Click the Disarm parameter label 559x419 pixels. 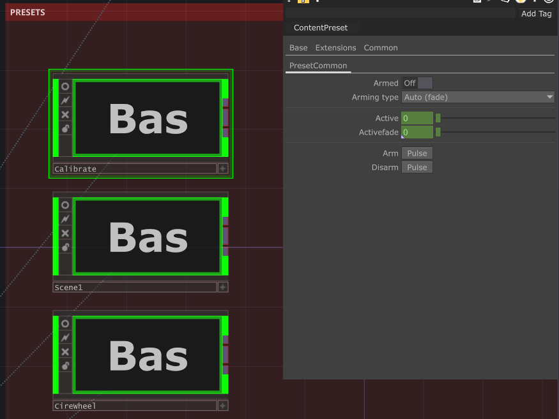tap(385, 167)
